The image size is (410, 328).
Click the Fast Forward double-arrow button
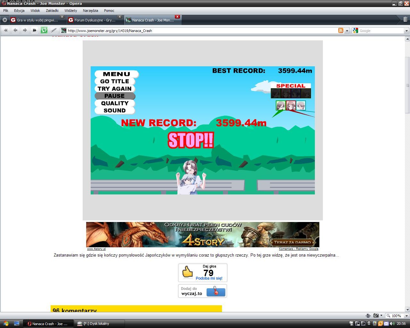click(x=35, y=30)
